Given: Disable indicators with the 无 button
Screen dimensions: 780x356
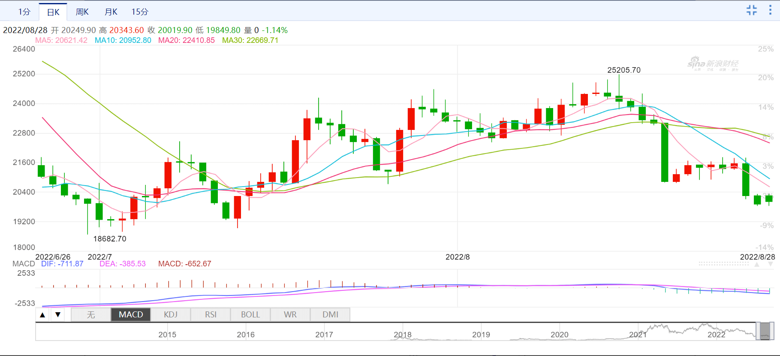Looking at the screenshot, I should pyautogui.click(x=91, y=315).
